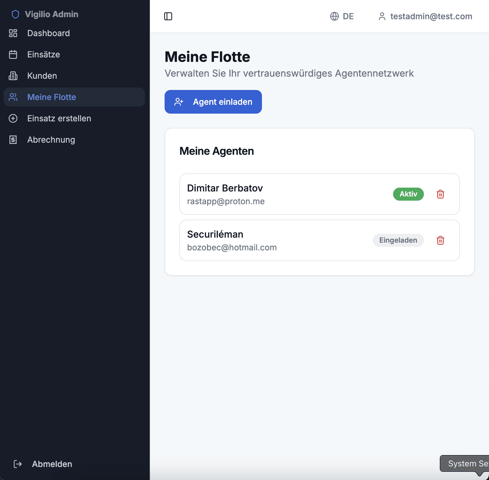Image resolution: width=489 pixels, height=480 pixels.
Task: Remove Securiléman using the red trash icon
Action: click(440, 240)
